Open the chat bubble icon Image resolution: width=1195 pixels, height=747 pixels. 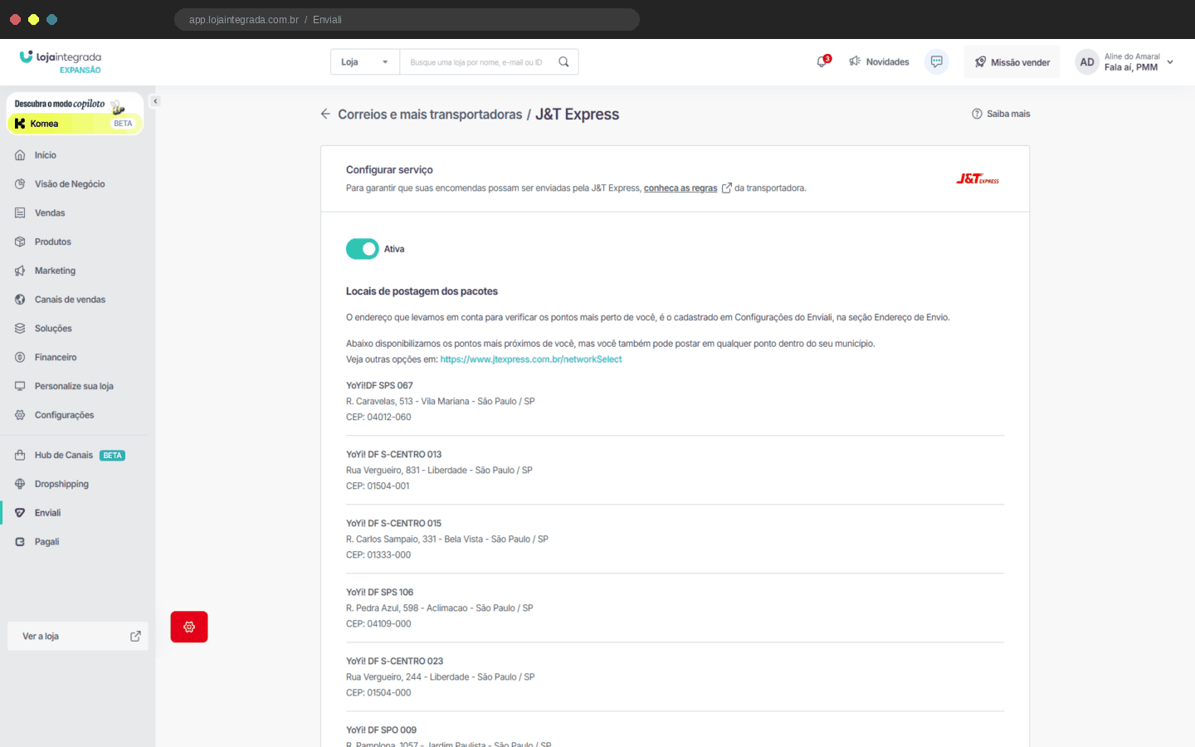(936, 61)
